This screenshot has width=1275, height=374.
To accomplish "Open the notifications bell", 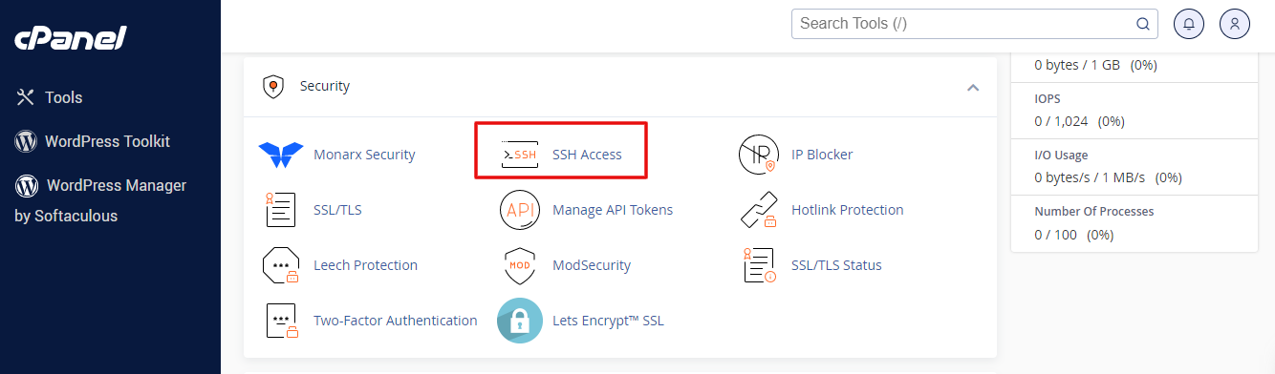I will click(x=1189, y=24).
